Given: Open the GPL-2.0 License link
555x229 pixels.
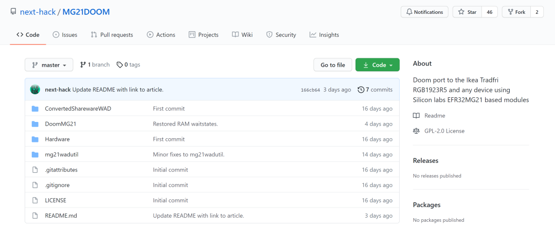Looking at the screenshot, I should [x=444, y=131].
